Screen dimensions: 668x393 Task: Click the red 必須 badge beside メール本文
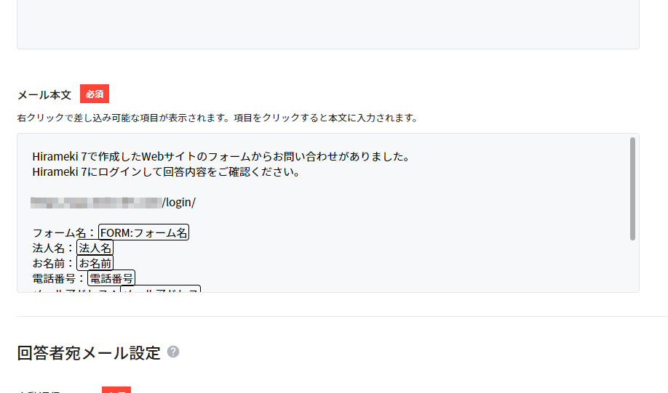tap(95, 94)
